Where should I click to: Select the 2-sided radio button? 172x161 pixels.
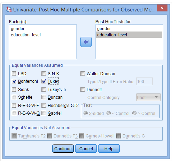[86, 113]
